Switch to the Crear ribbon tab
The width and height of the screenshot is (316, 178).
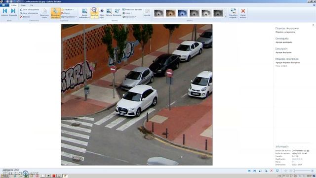coord(23,5)
